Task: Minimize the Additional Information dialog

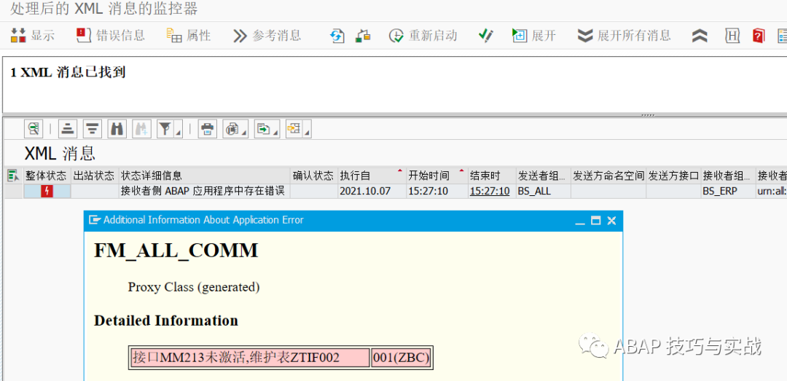Action: pos(580,221)
